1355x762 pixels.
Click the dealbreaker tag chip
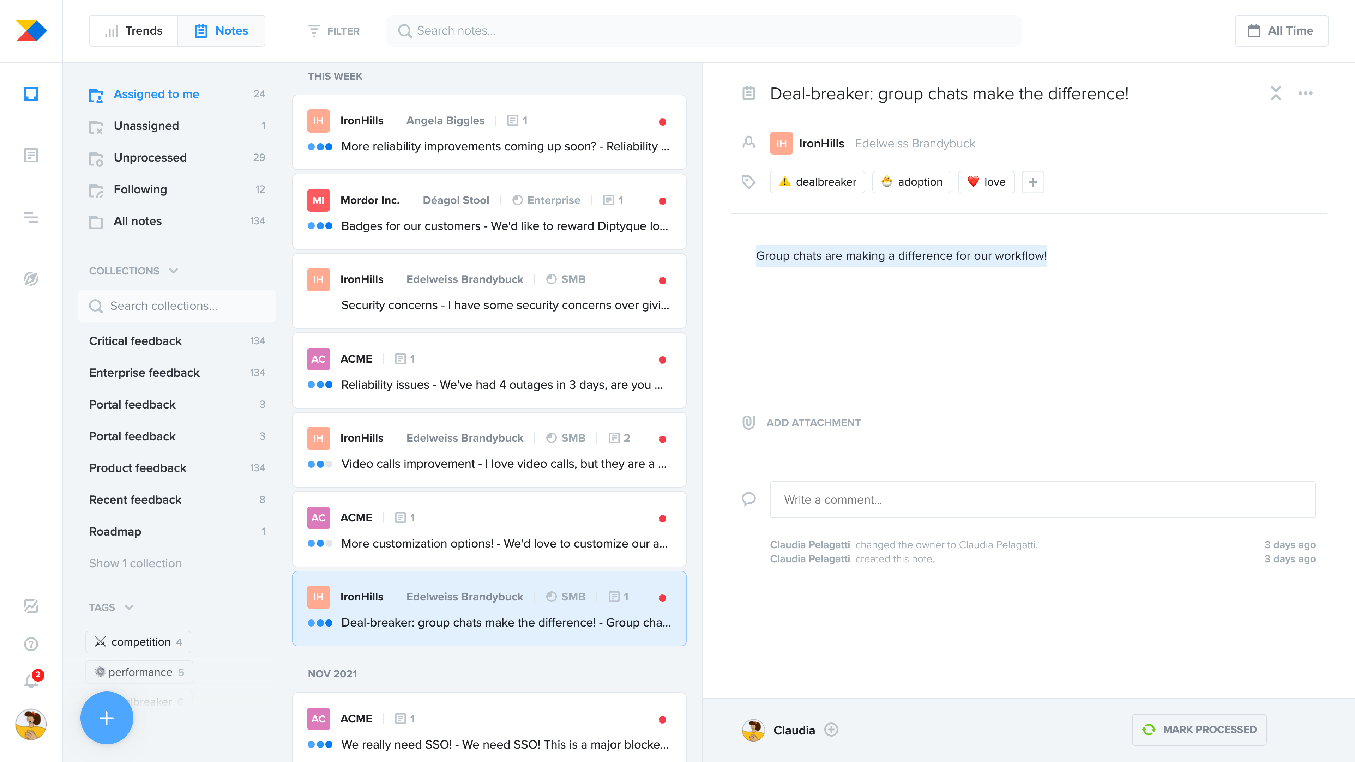pos(817,182)
